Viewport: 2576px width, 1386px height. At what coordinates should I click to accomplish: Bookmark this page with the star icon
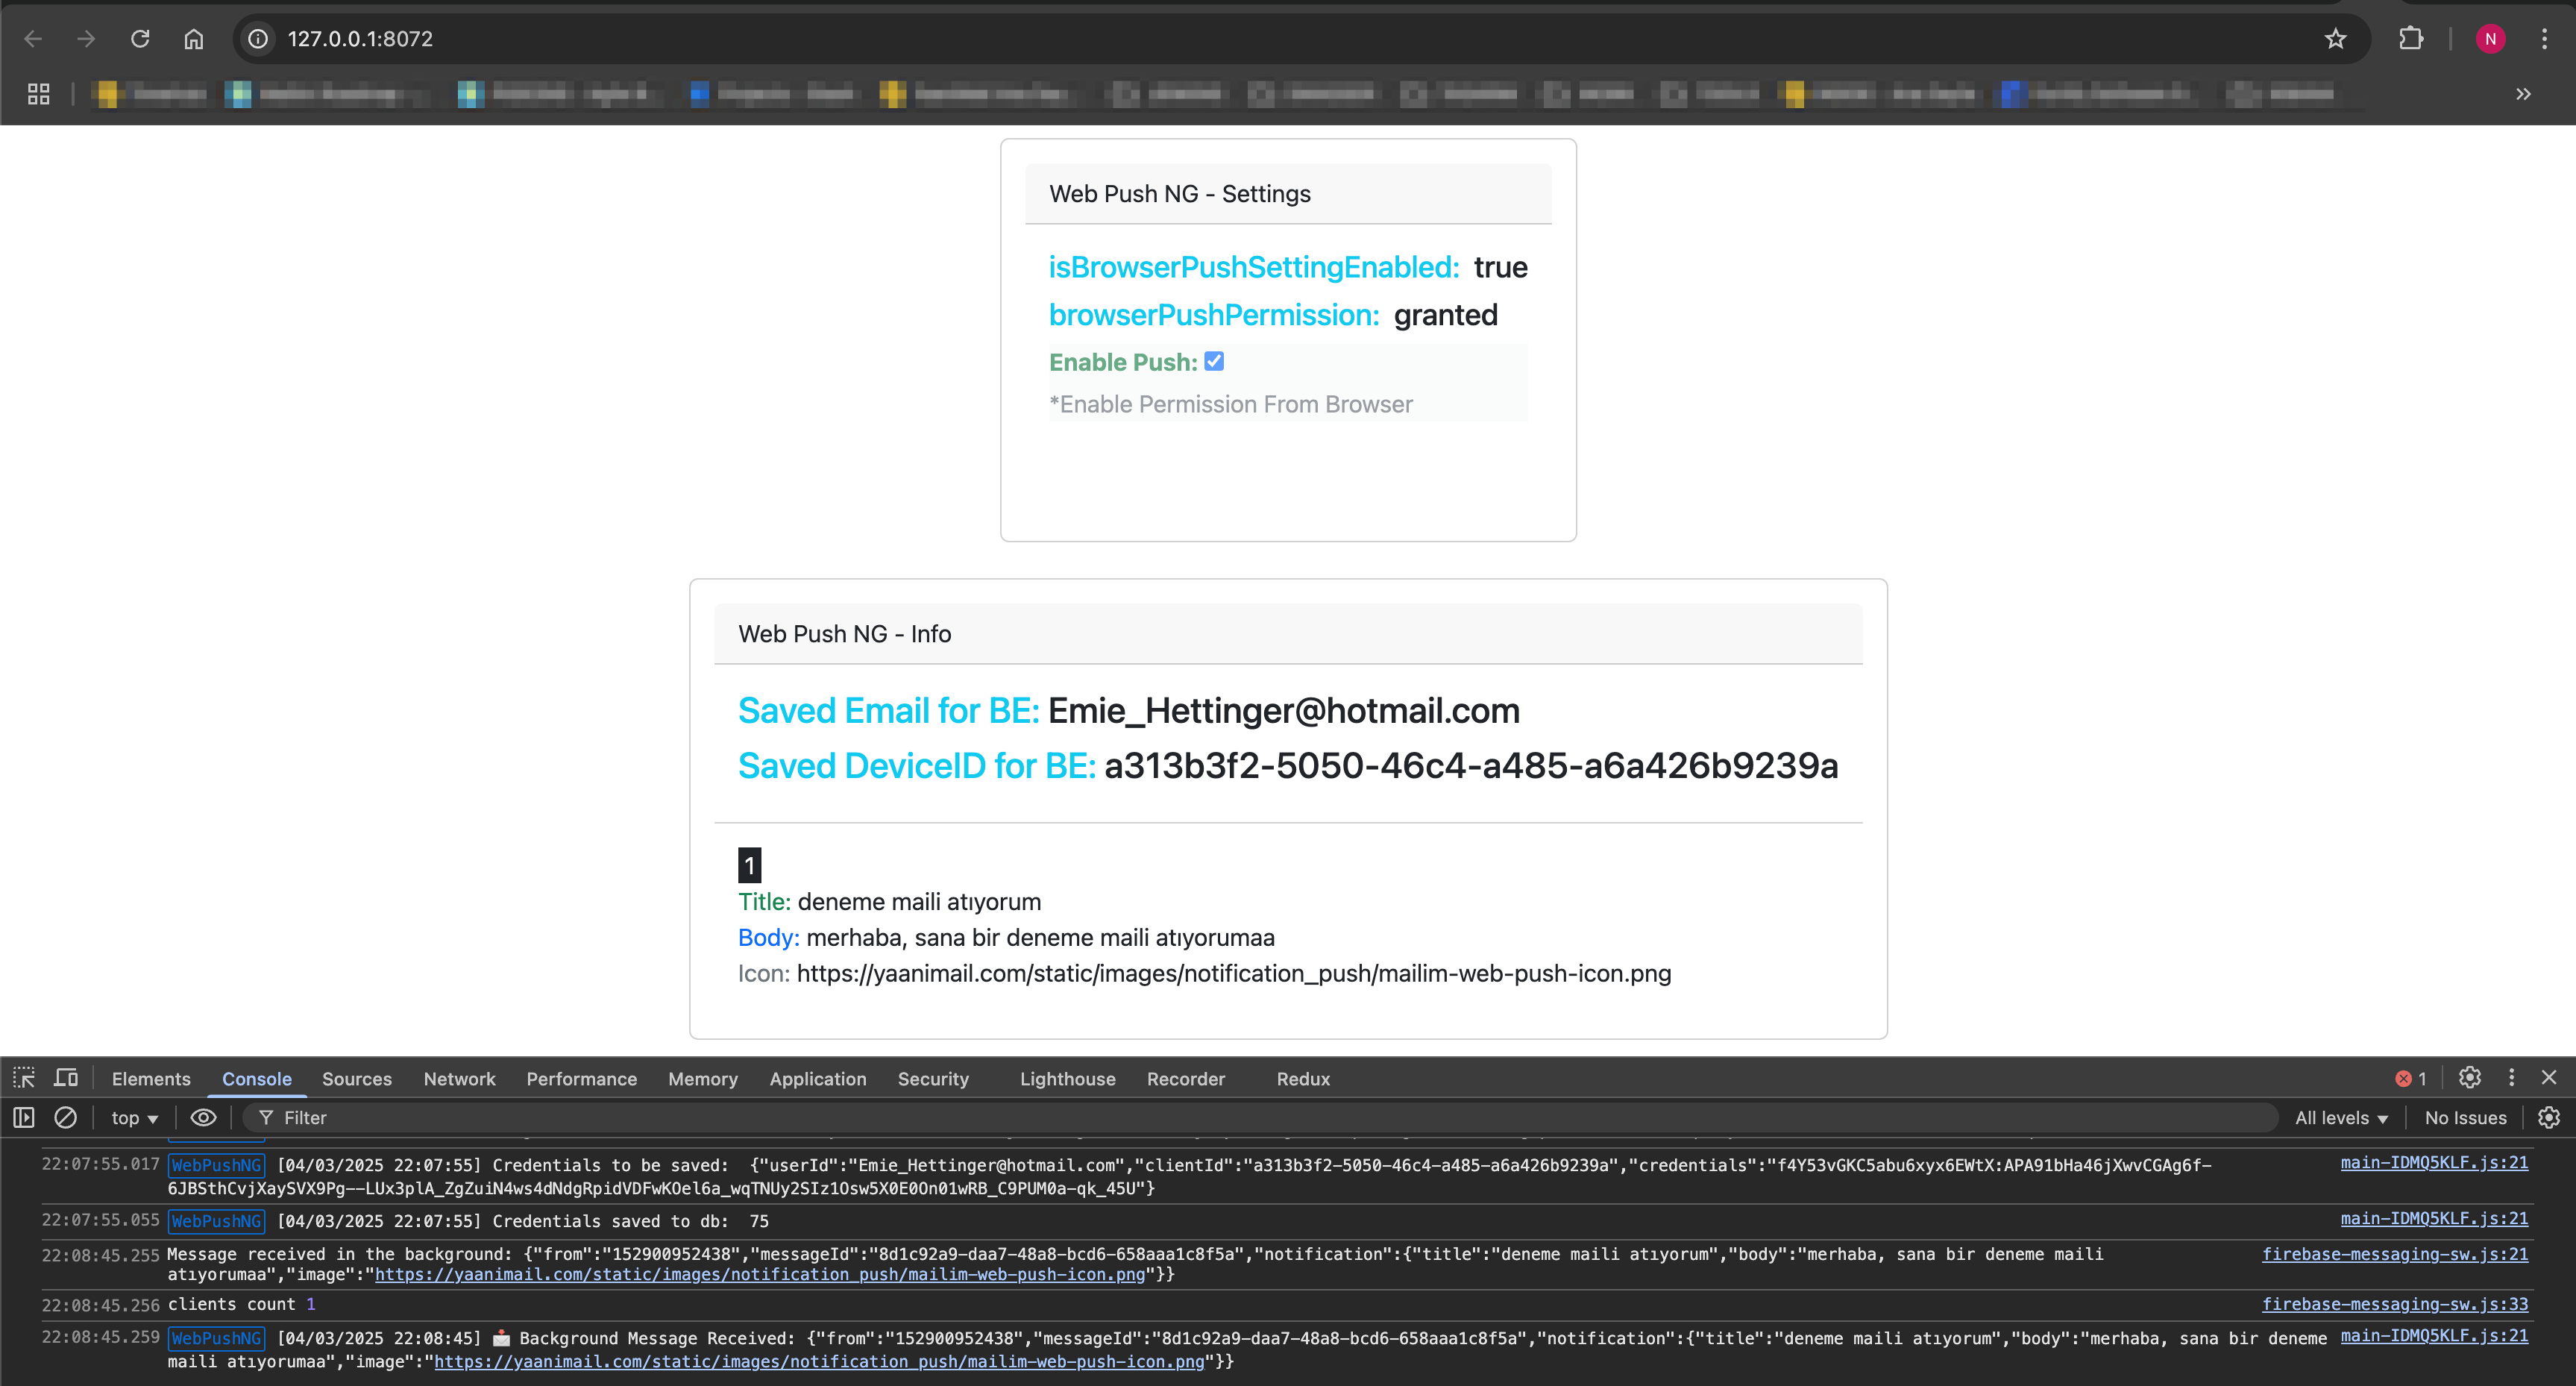[2335, 39]
